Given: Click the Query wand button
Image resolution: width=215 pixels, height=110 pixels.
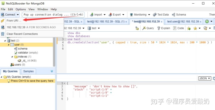Looking at the screenshot, I should pos(148,28).
